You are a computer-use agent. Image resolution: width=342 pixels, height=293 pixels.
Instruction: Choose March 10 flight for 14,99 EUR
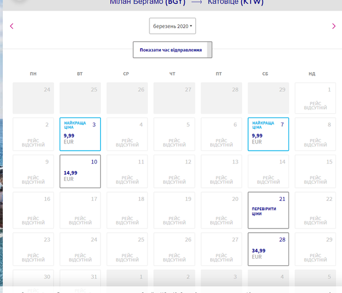point(80,171)
